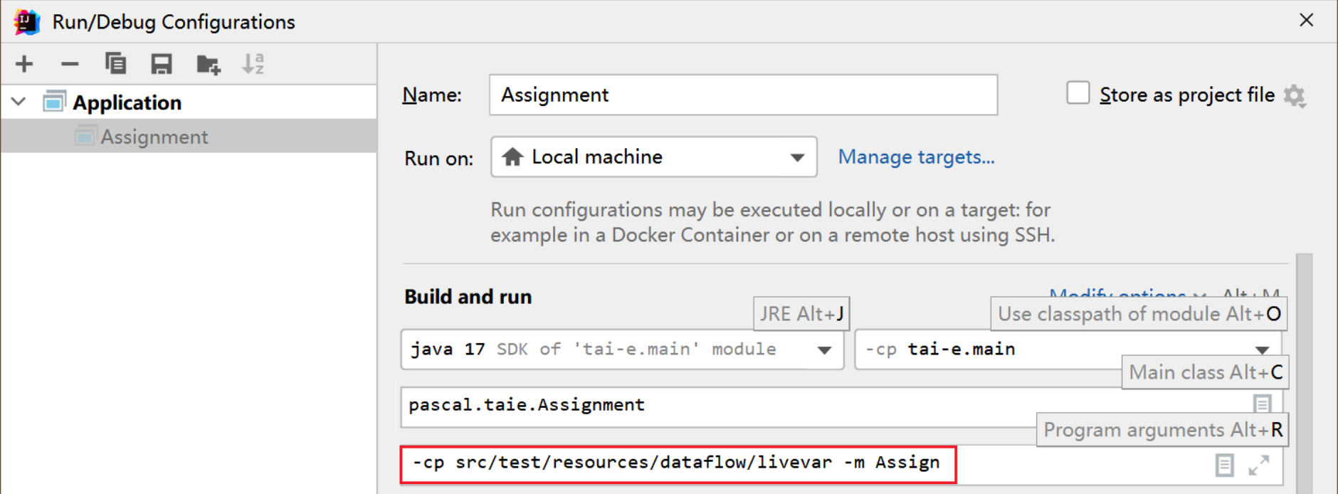Select the Assignment configuration in tree

click(x=189, y=136)
